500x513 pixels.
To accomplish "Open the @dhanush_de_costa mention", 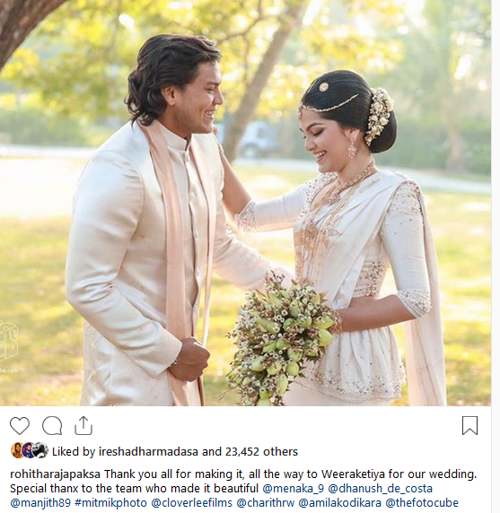I will [380, 489].
